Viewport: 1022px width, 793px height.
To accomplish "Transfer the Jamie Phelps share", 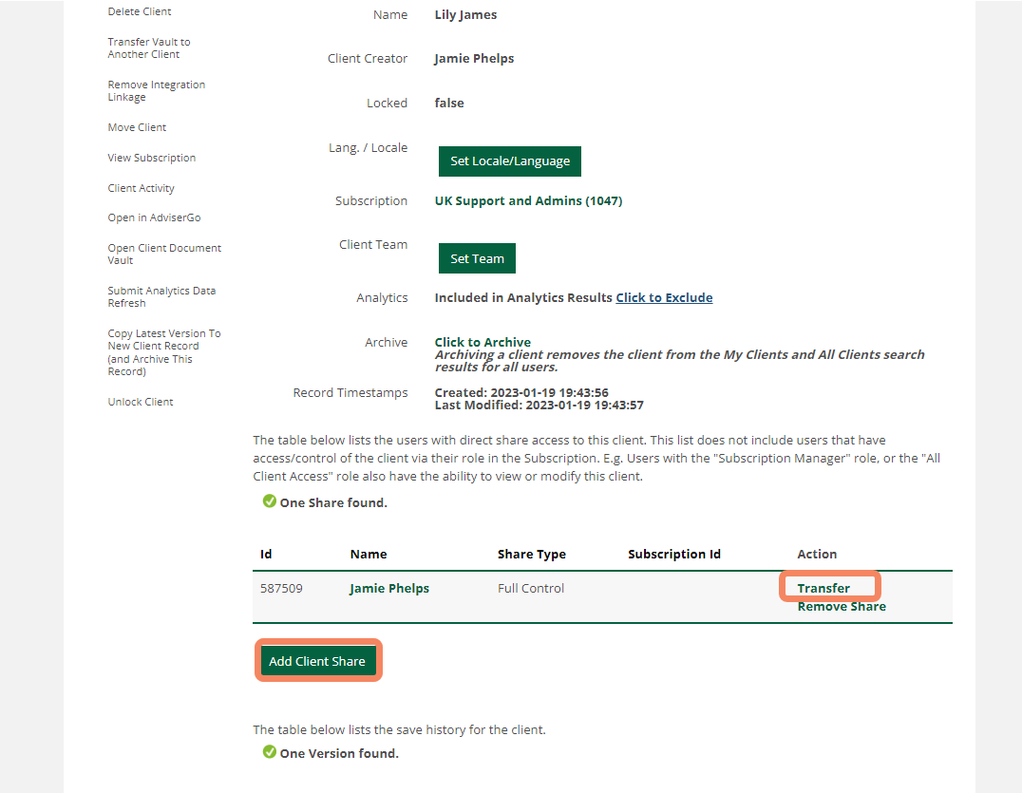I will pyautogui.click(x=823, y=589).
